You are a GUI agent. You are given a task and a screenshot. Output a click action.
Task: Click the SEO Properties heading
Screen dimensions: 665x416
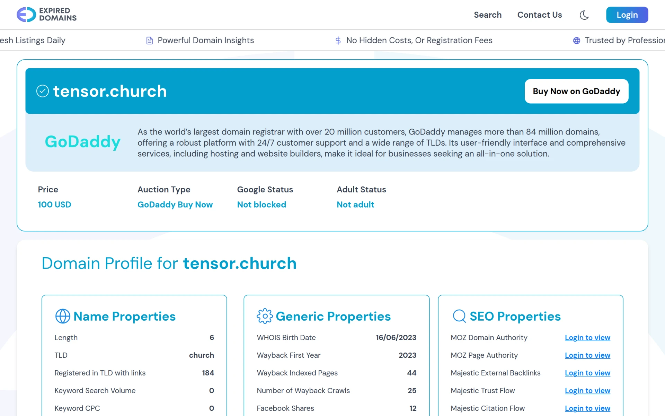(x=515, y=316)
